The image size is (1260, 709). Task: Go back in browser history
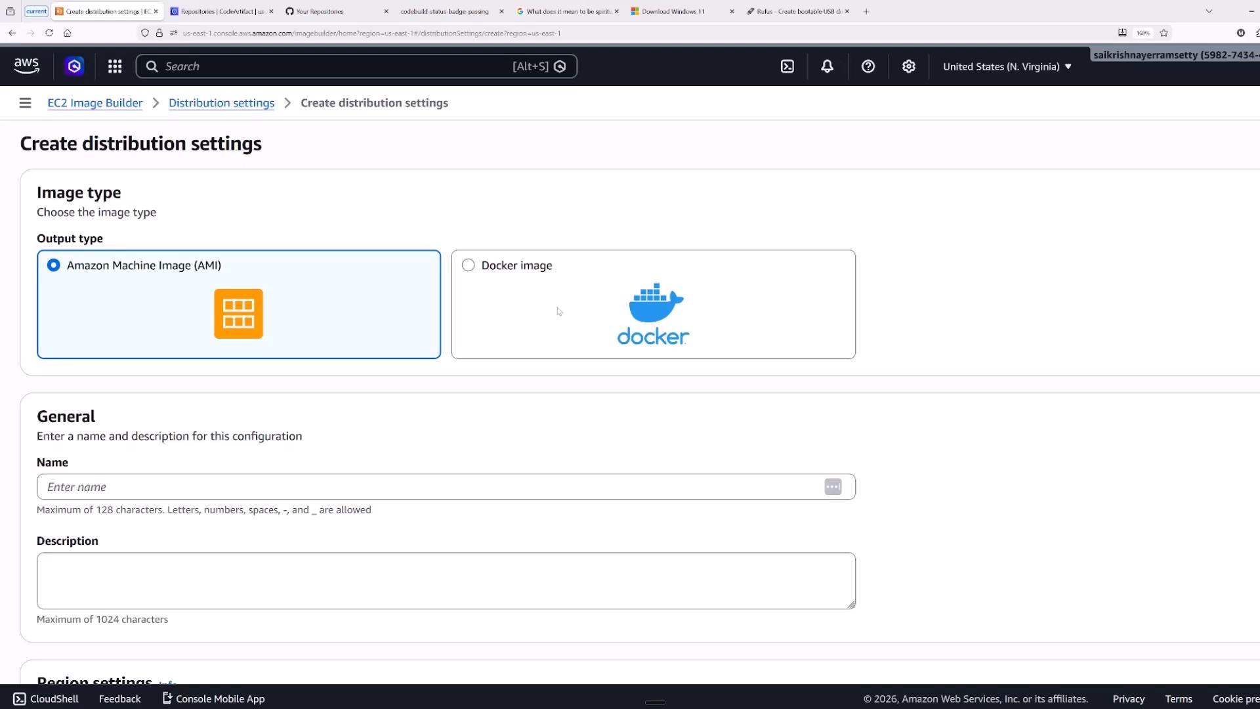tap(12, 33)
